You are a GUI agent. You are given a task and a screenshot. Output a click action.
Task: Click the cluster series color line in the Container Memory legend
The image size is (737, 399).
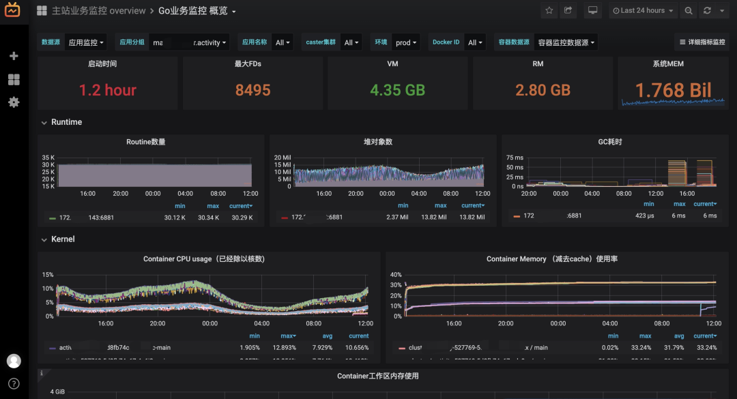400,348
